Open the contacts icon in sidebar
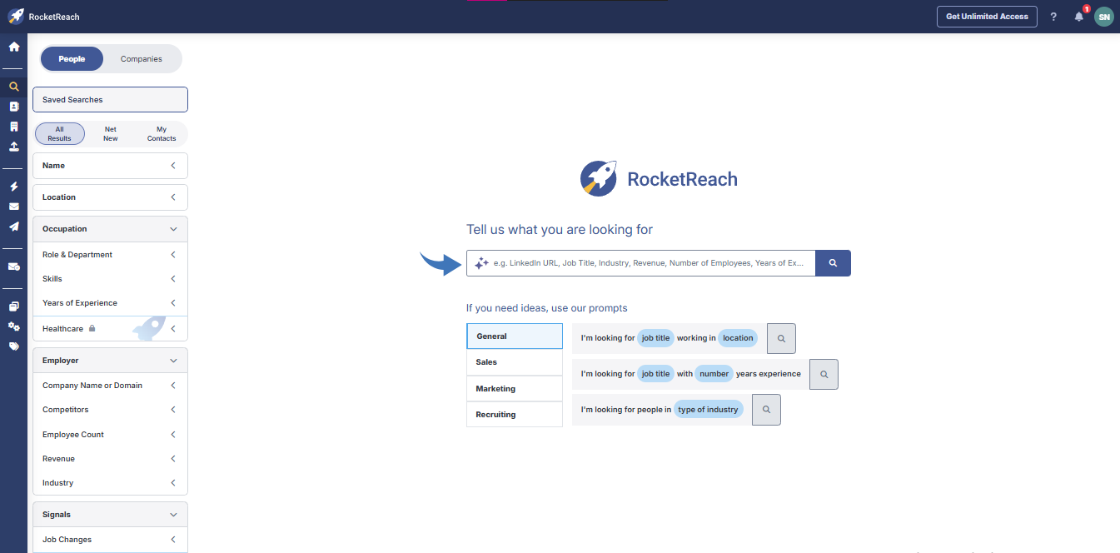Viewport: 1120px width, 553px height. [13, 107]
